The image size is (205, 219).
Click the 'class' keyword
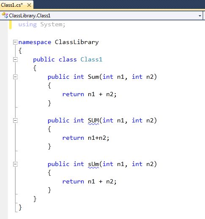68,59
